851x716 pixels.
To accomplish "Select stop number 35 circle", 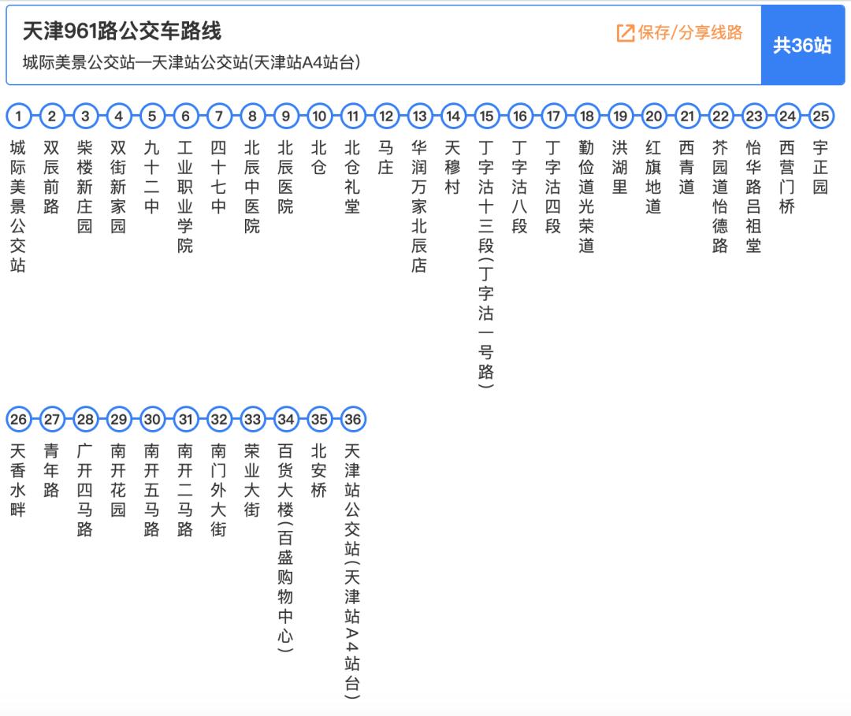I will [x=320, y=419].
